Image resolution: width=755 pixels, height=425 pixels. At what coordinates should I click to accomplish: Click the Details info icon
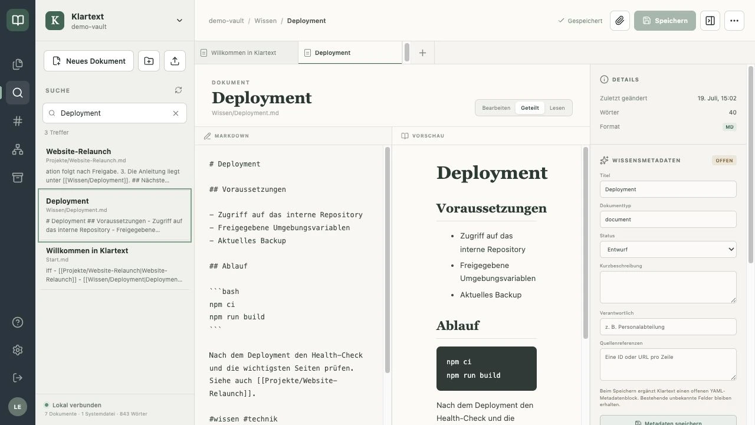[604, 79]
